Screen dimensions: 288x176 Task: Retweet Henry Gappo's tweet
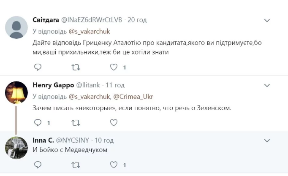tap(76, 123)
